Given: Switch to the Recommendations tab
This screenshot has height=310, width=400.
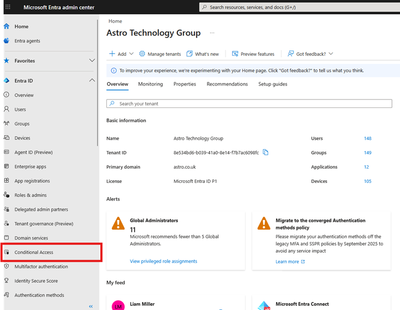Looking at the screenshot, I should [x=227, y=84].
